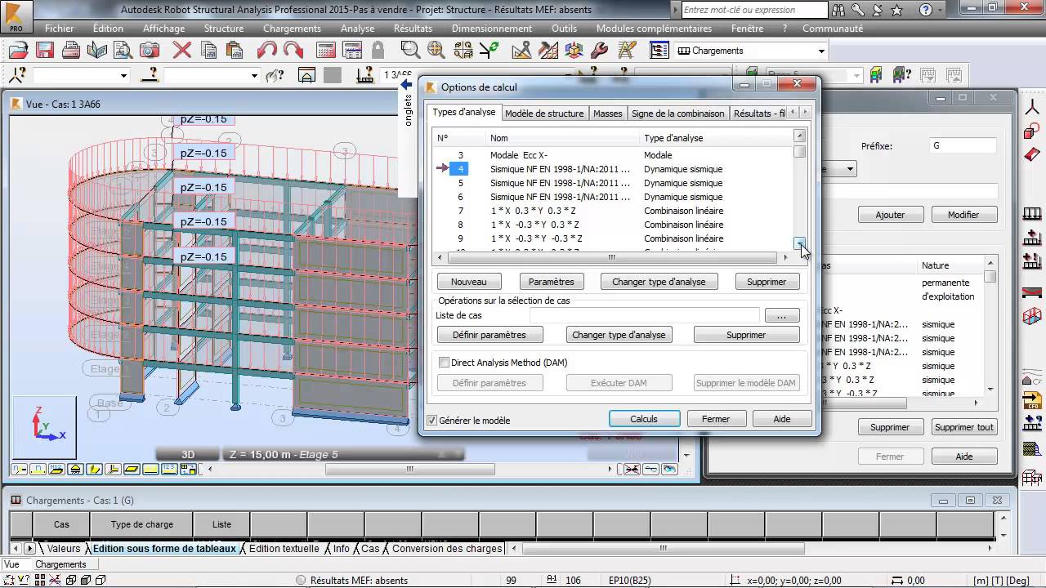Open the layout selection icon beside Chargements

coord(659,50)
